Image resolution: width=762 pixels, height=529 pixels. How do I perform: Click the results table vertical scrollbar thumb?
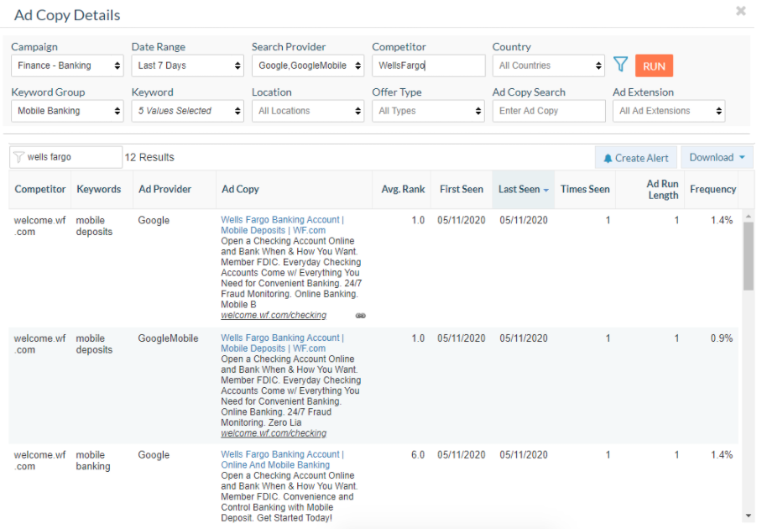(x=749, y=256)
